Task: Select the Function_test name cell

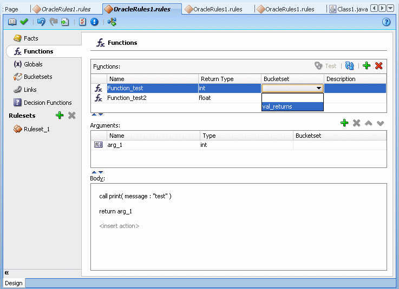Action: [x=153, y=88]
